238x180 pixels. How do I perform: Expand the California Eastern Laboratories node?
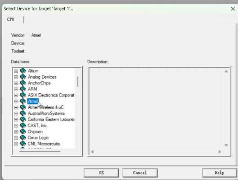pyautogui.click(x=16, y=119)
